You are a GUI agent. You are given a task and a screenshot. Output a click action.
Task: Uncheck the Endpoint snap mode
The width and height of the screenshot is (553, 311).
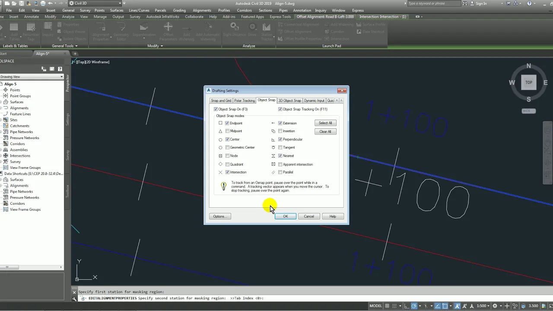(227, 123)
